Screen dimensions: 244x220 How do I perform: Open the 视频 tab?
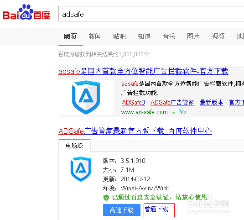coord(218,37)
